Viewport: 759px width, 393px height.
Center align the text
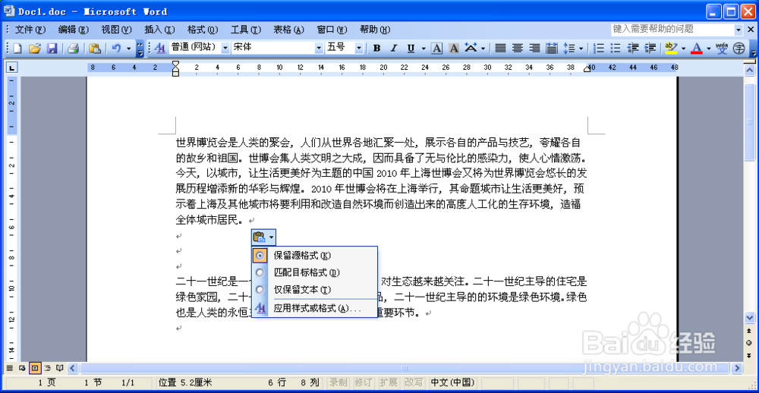(518, 48)
